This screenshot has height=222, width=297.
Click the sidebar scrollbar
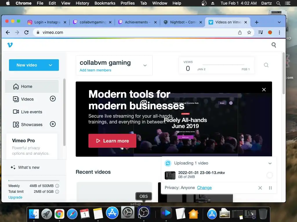(x=64, y=112)
